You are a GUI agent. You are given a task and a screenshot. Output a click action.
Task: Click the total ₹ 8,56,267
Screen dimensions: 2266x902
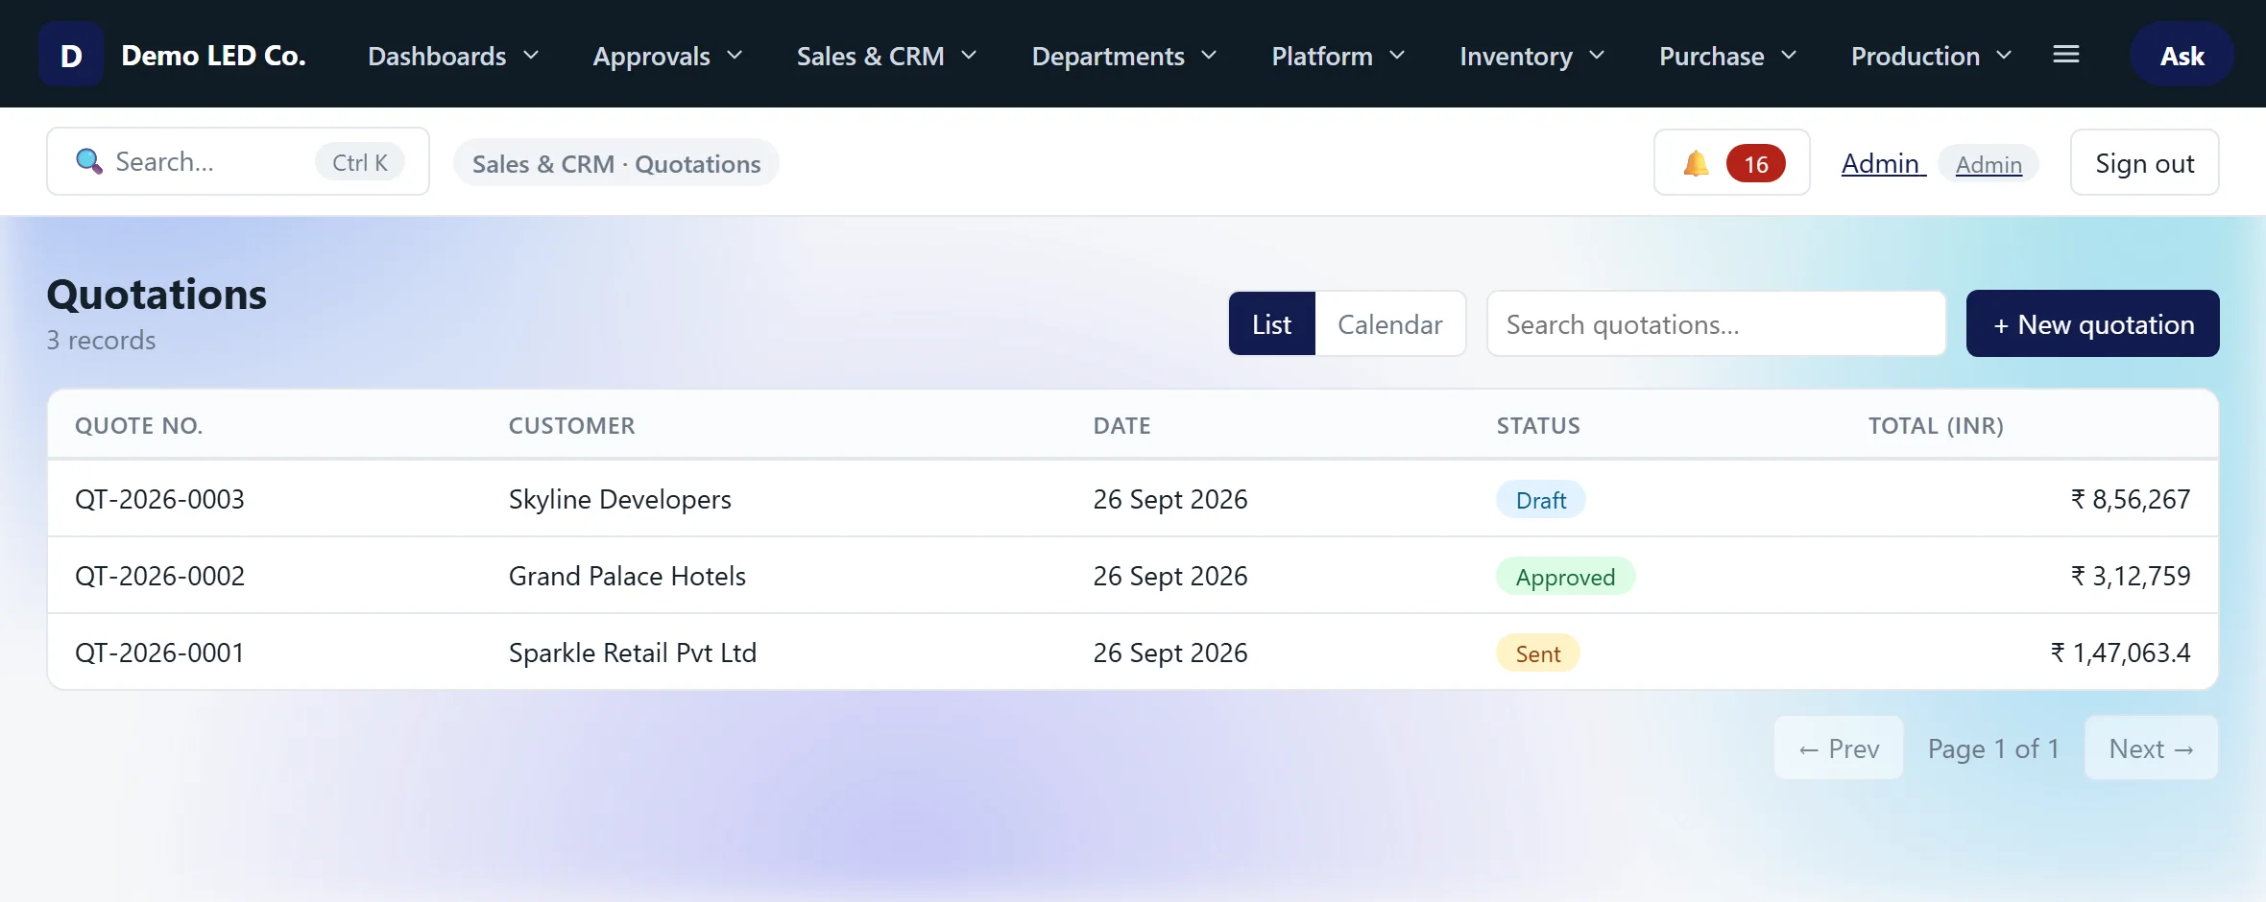tap(2131, 499)
